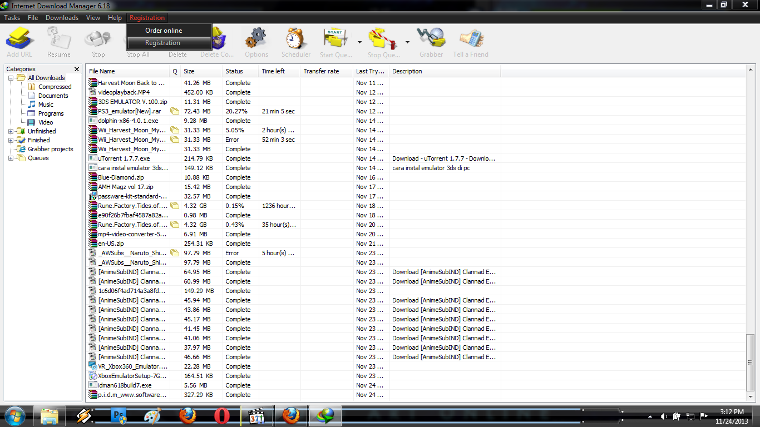760x427 pixels.
Task: Open the Stop Queue dropdown arrow
Action: [x=407, y=42]
